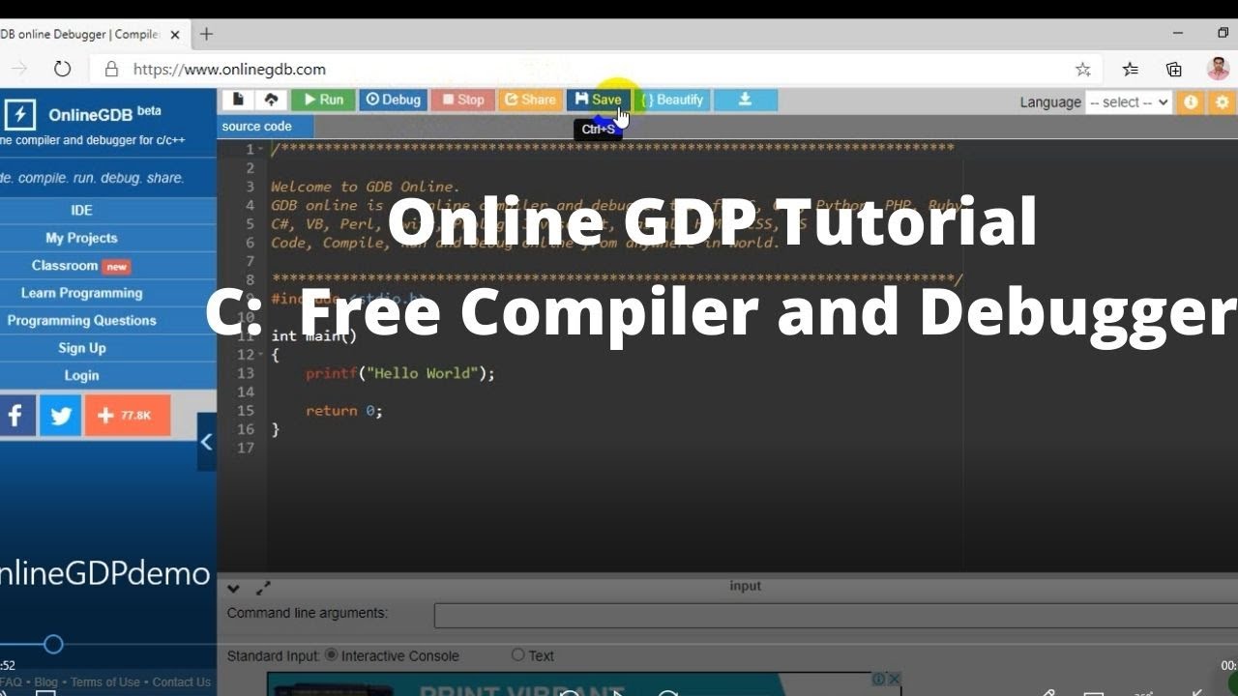Open the Contact Us footer link
The height and width of the screenshot is (696, 1238).
coord(181,681)
